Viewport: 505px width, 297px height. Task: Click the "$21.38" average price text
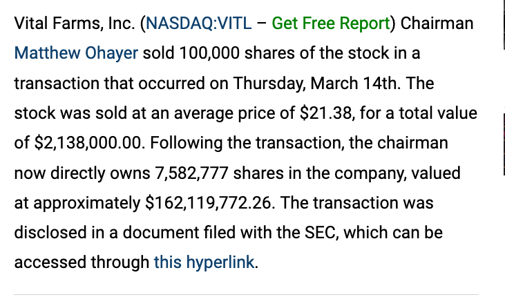[x=327, y=113]
